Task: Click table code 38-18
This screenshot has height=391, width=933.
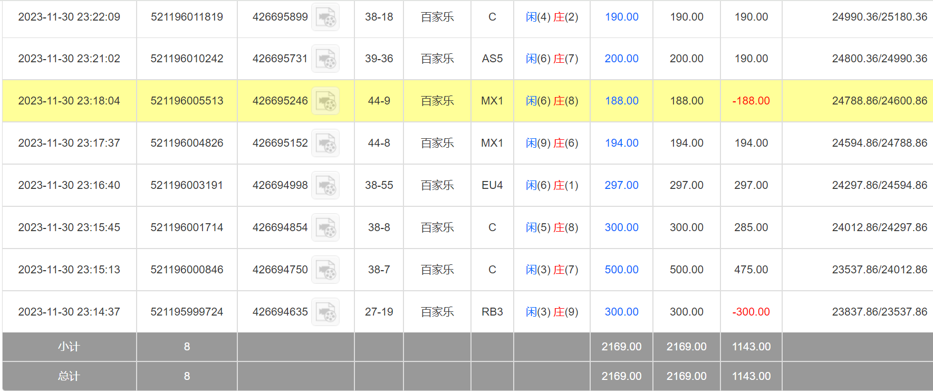Action: (379, 17)
